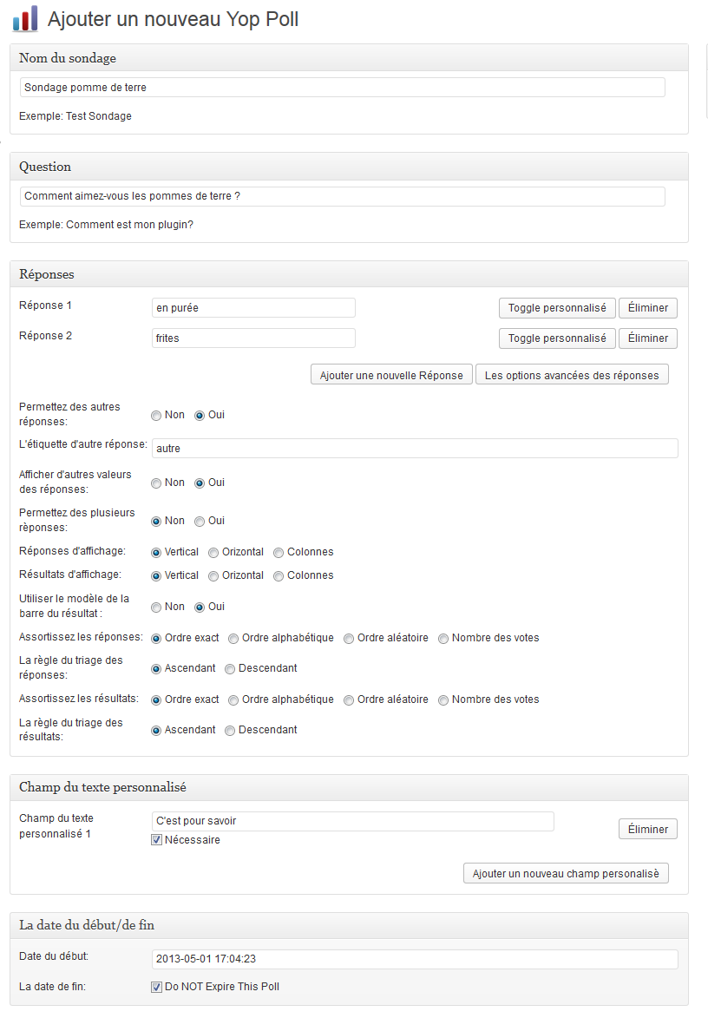Choose Descendant for triage des résultats
Viewport: 708px width, 1018px height.
(x=230, y=731)
